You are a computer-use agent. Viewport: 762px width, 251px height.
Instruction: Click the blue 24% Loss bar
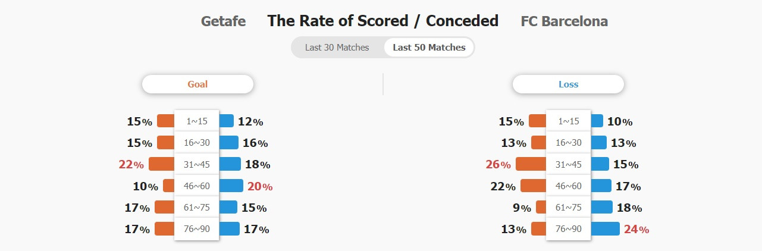point(605,229)
